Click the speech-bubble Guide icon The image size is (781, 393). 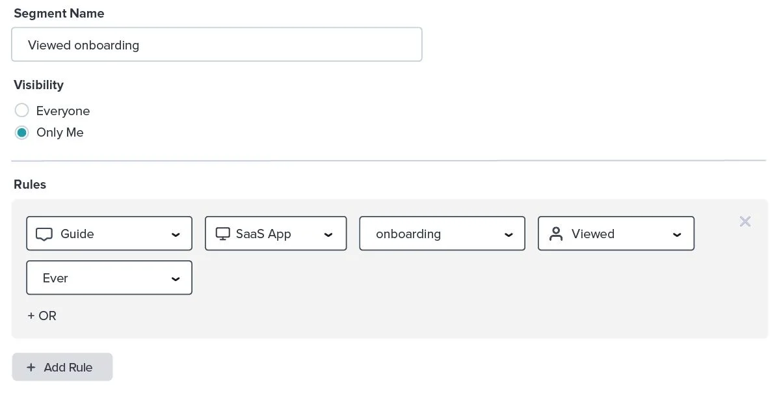click(x=44, y=234)
